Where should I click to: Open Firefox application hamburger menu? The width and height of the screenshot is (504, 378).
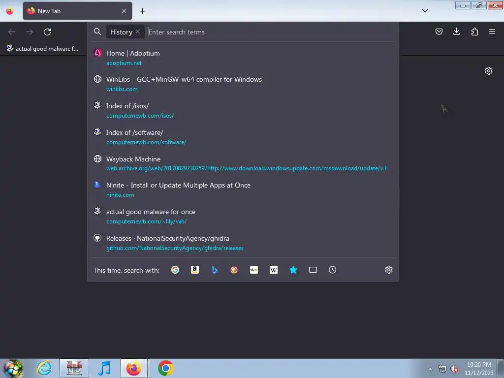coord(492,31)
